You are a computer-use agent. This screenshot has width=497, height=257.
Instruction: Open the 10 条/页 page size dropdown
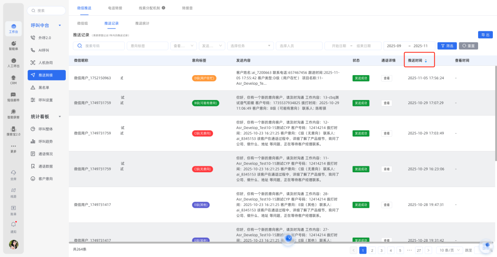449,250
